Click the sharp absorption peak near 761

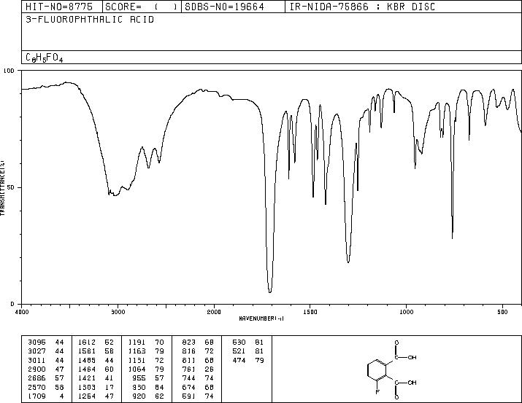452,238
